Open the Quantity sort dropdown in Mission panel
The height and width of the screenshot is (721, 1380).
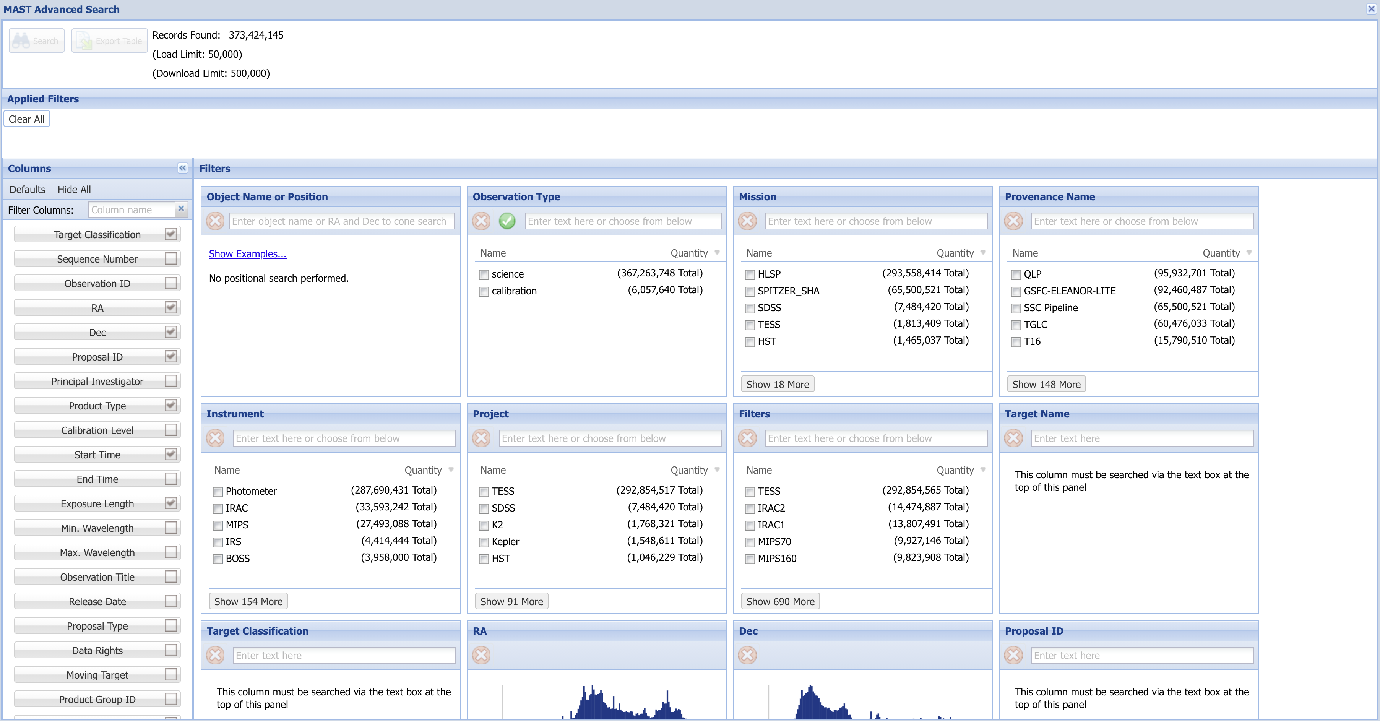coord(983,253)
